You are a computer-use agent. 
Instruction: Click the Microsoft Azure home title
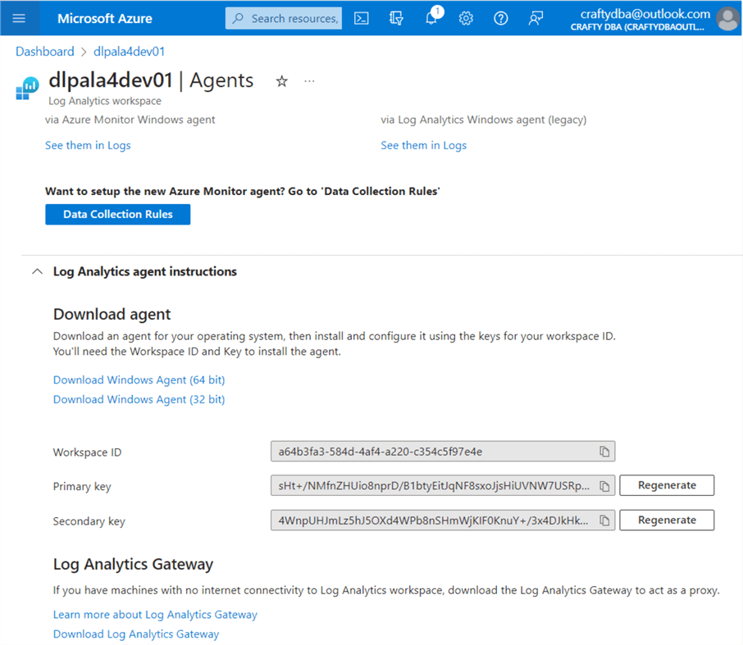(x=105, y=19)
